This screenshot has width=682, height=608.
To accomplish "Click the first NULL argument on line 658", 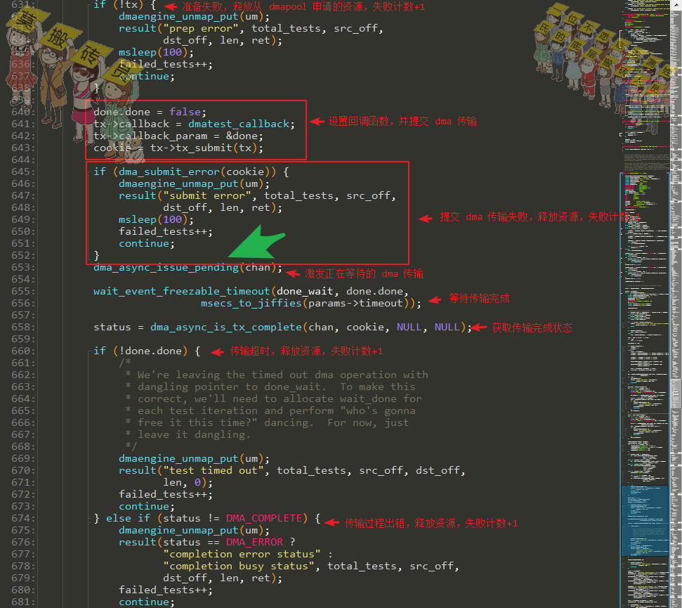I will 409,328.
